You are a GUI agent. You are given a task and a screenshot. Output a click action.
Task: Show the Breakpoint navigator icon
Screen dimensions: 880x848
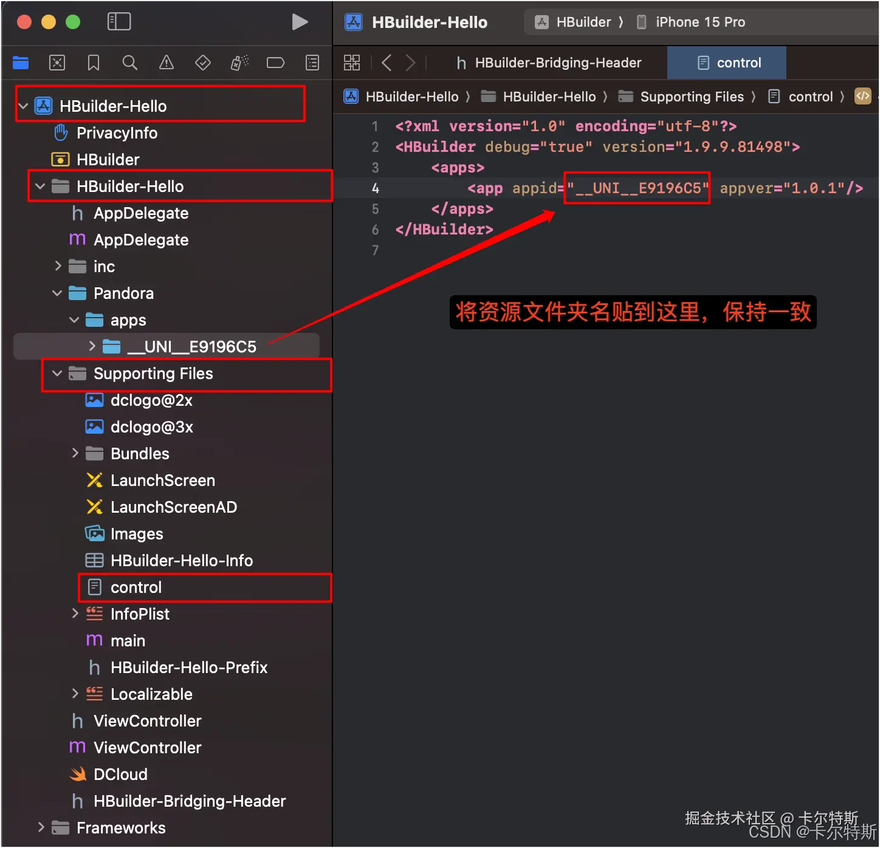coord(276,63)
